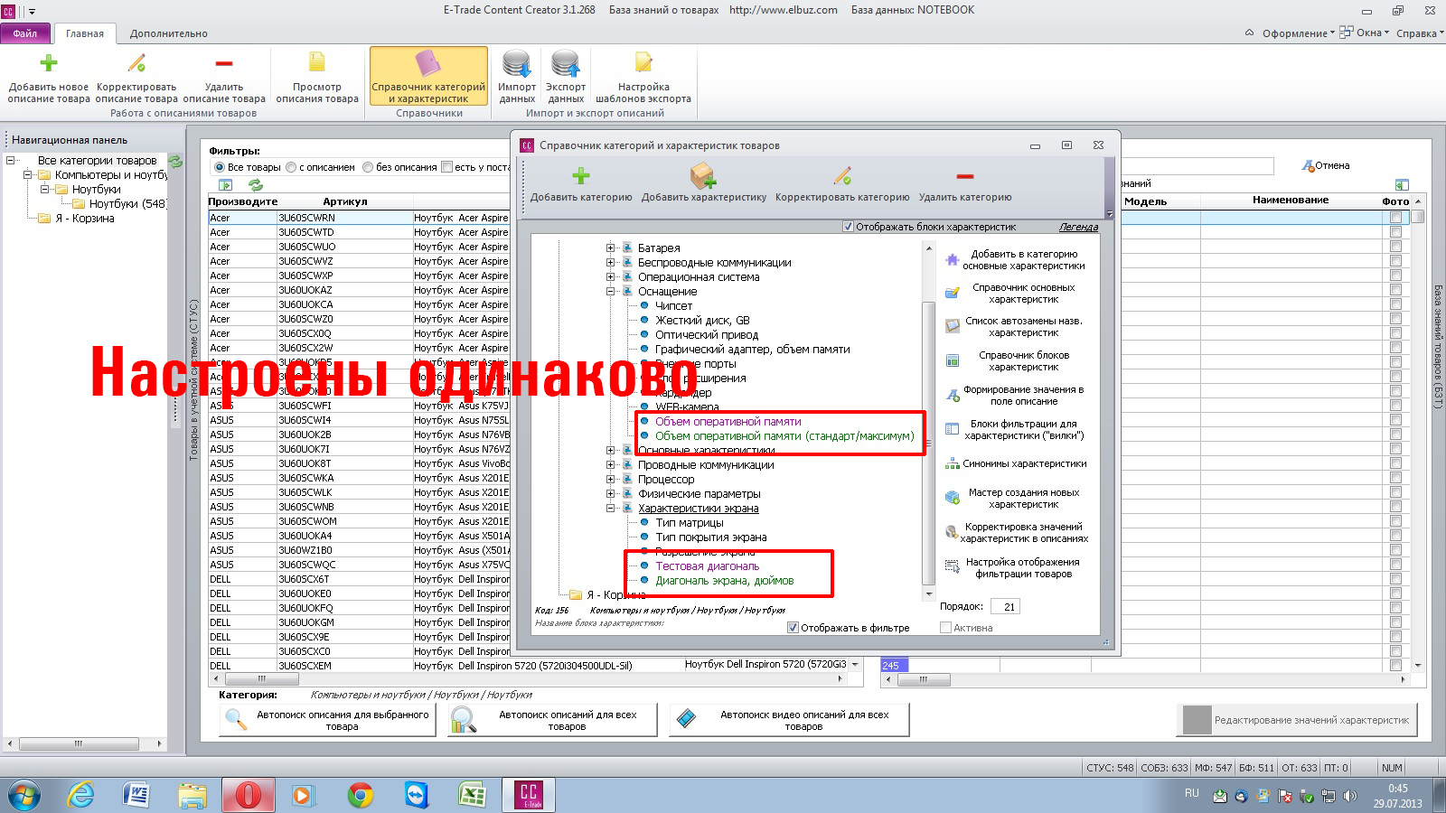
Task: Toggle Отображать в фильтре checkbox
Action: click(793, 628)
